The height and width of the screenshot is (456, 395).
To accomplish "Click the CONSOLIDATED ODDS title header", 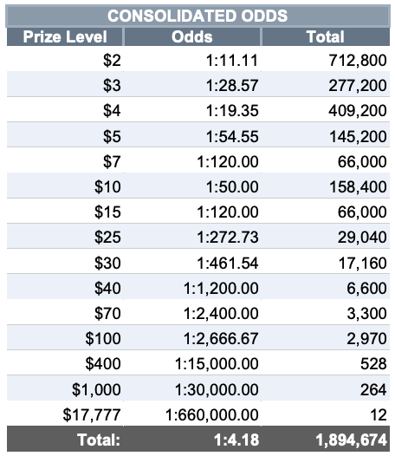I will pyautogui.click(x=197, y=16).
